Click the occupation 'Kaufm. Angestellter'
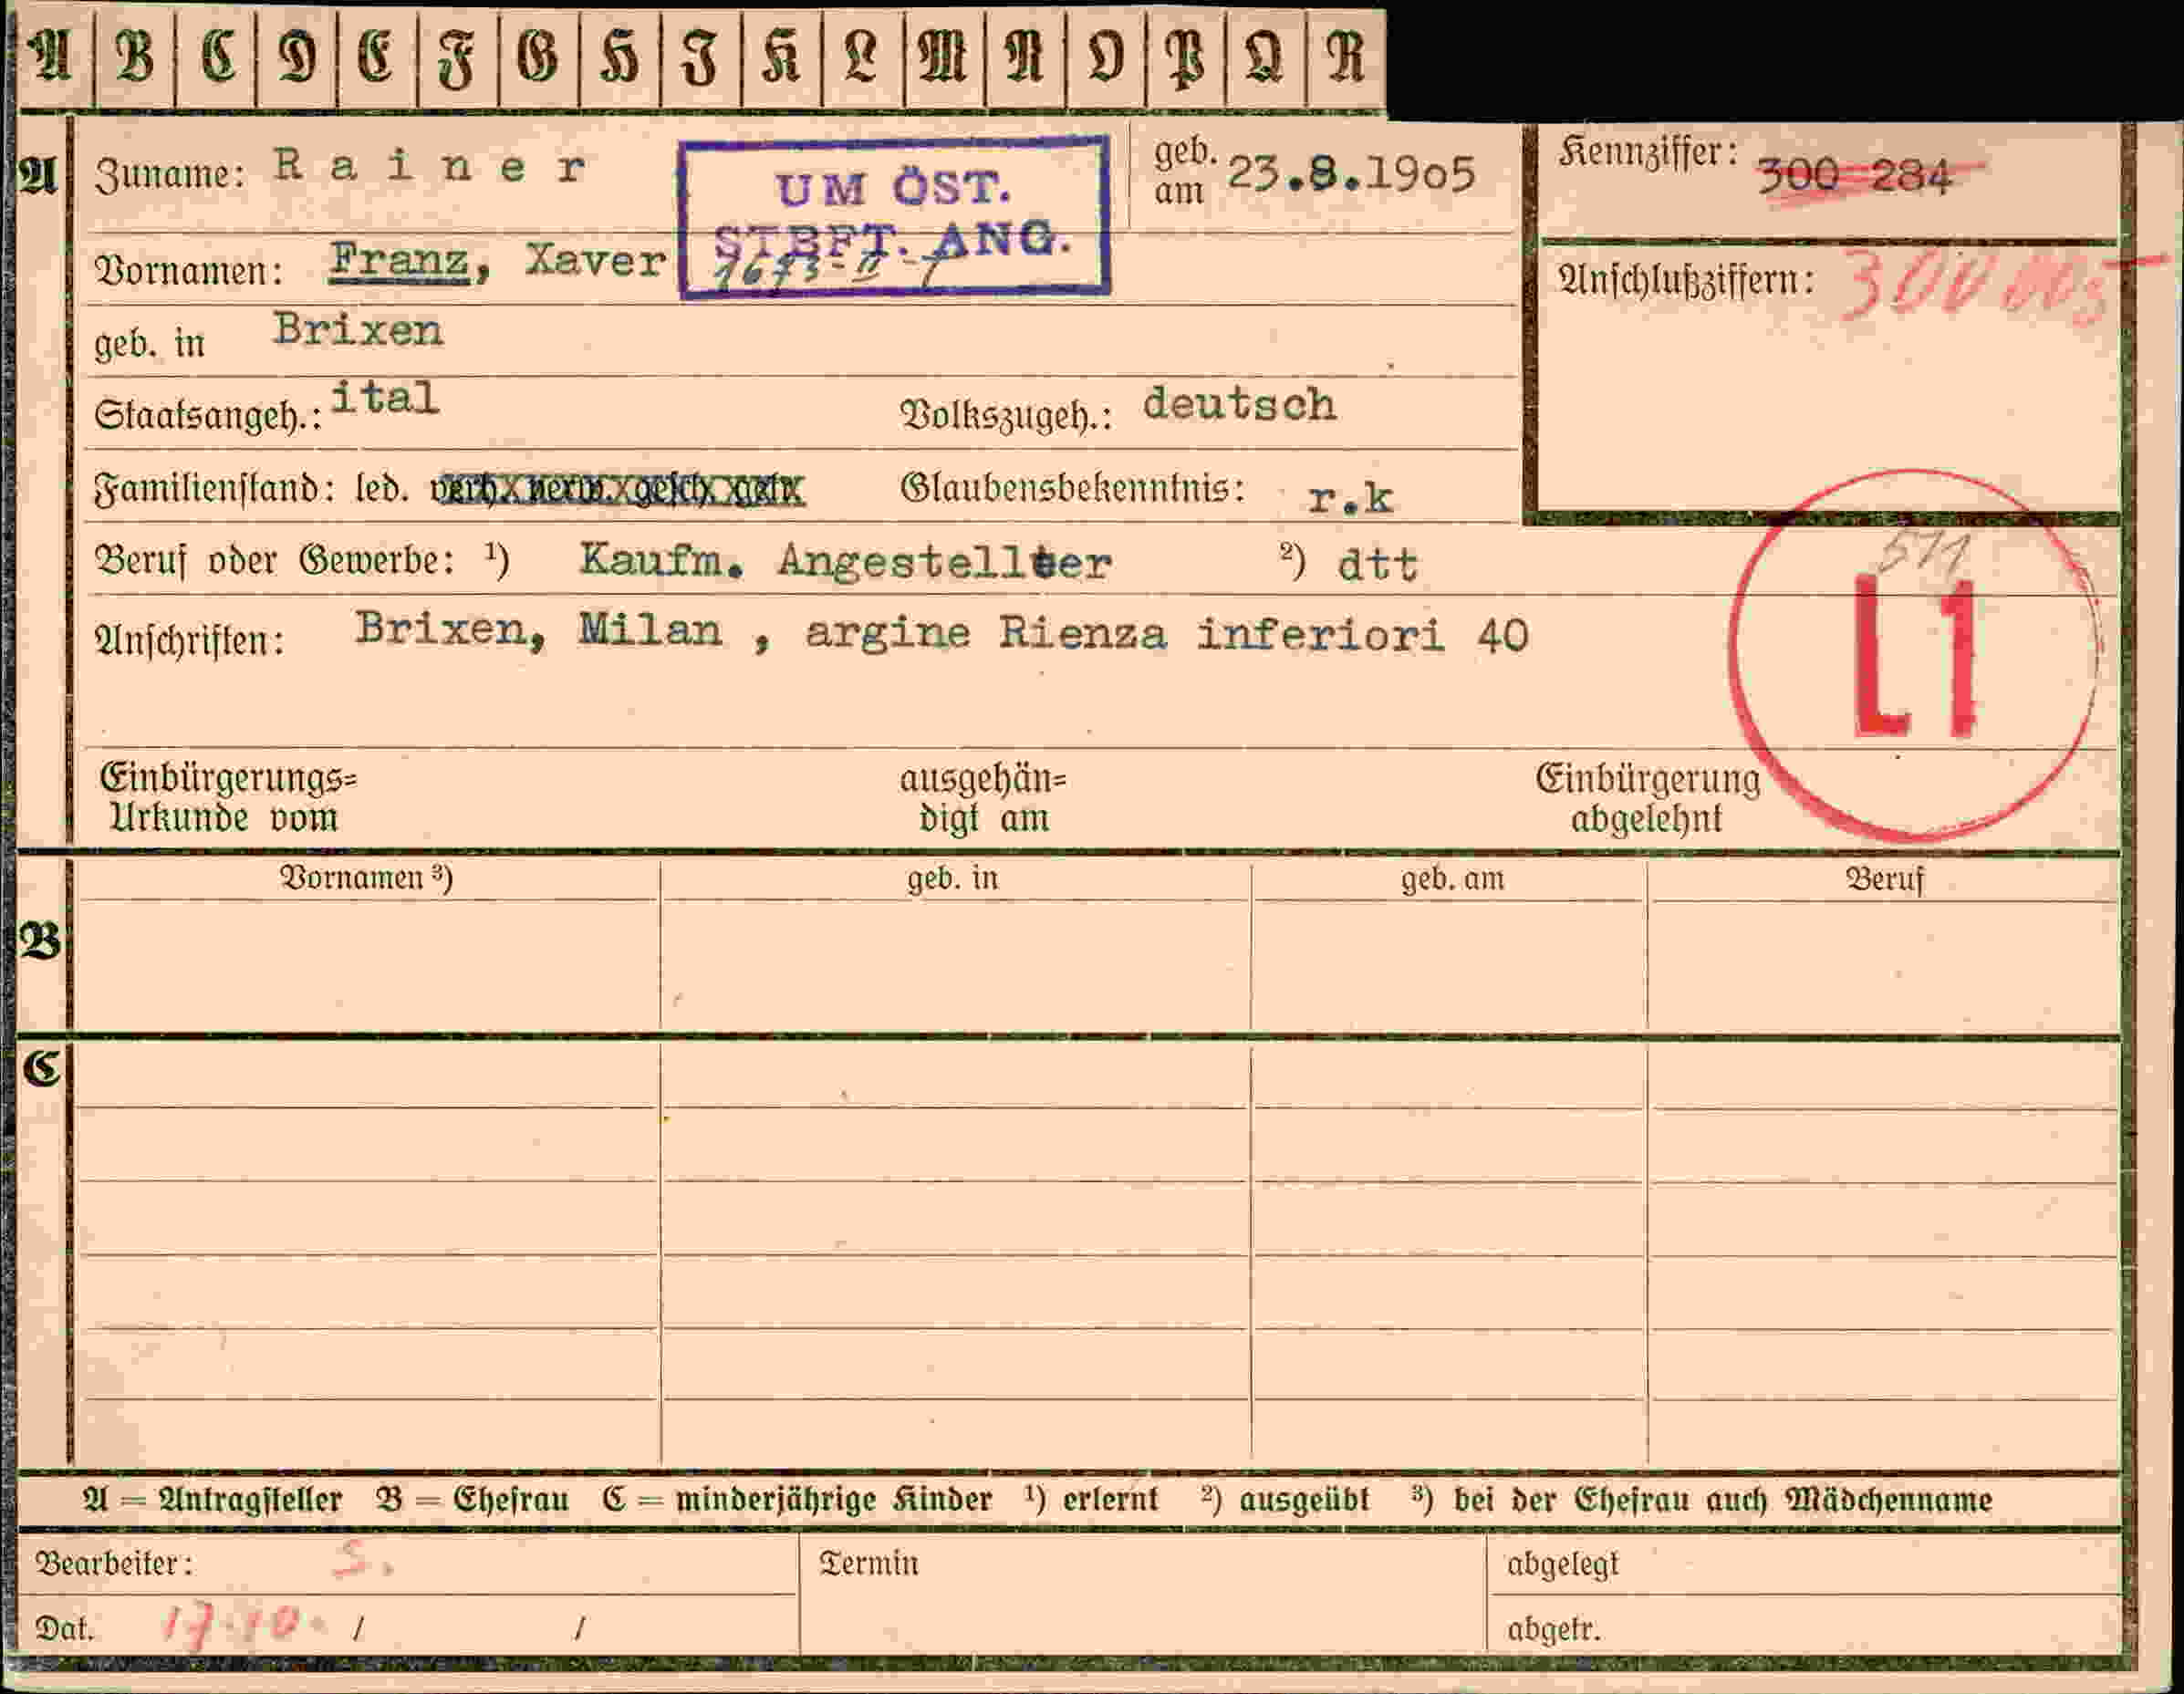 coord(846,561)
